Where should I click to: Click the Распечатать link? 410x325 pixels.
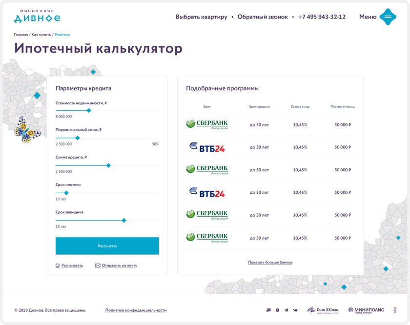click(72, 265)
